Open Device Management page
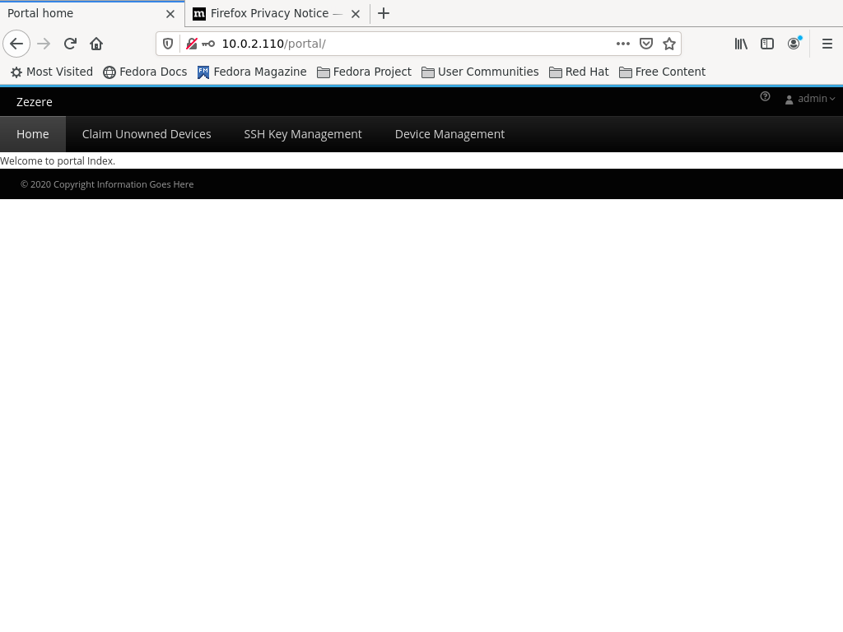Image resolution: width=843 pixels, height=632 pixels. 449,134
